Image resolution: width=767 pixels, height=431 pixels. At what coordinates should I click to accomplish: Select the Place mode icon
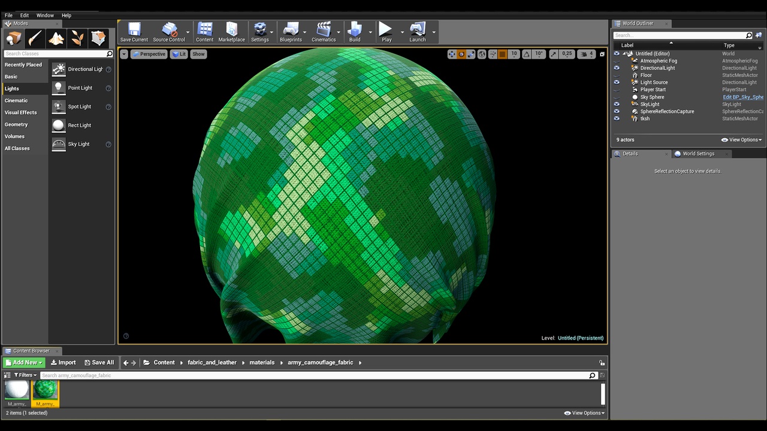(14, 38)
